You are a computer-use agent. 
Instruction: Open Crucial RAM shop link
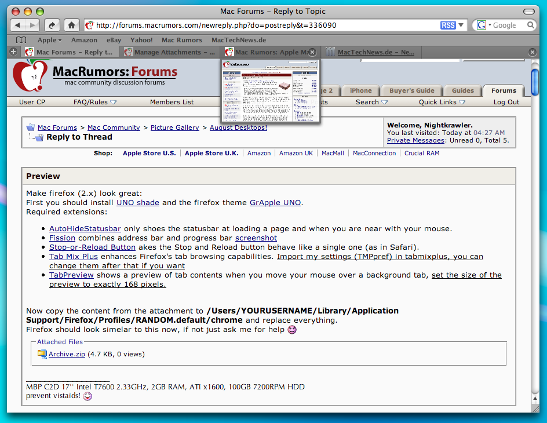pos(422,153)
